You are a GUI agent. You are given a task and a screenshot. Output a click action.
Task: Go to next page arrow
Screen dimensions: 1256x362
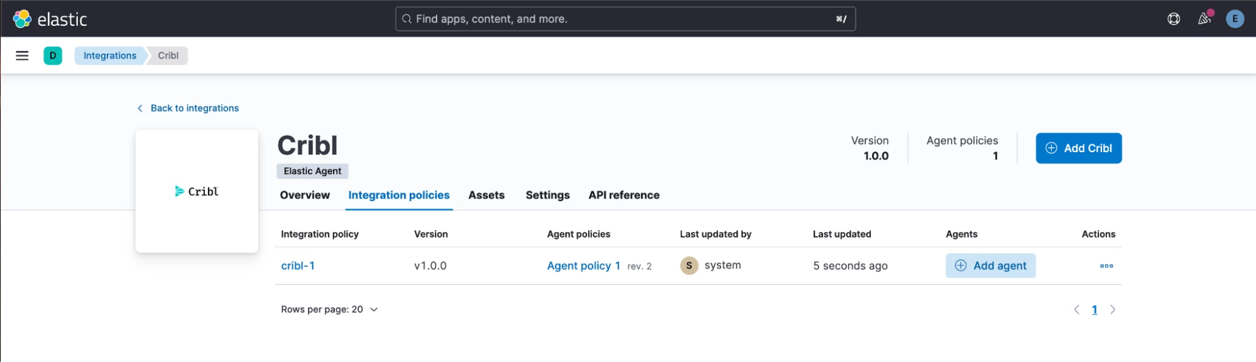click(1113, 309)
